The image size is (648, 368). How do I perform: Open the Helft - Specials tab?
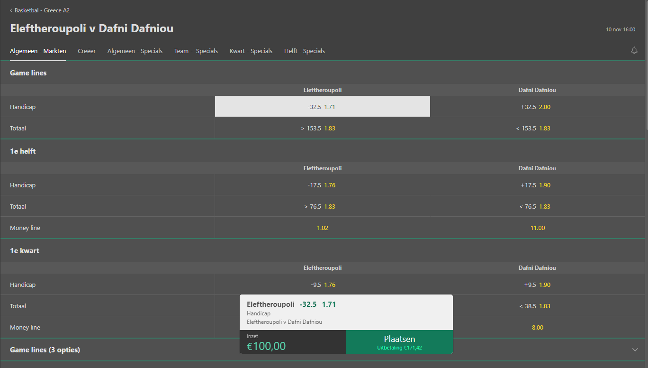(305, 51)
